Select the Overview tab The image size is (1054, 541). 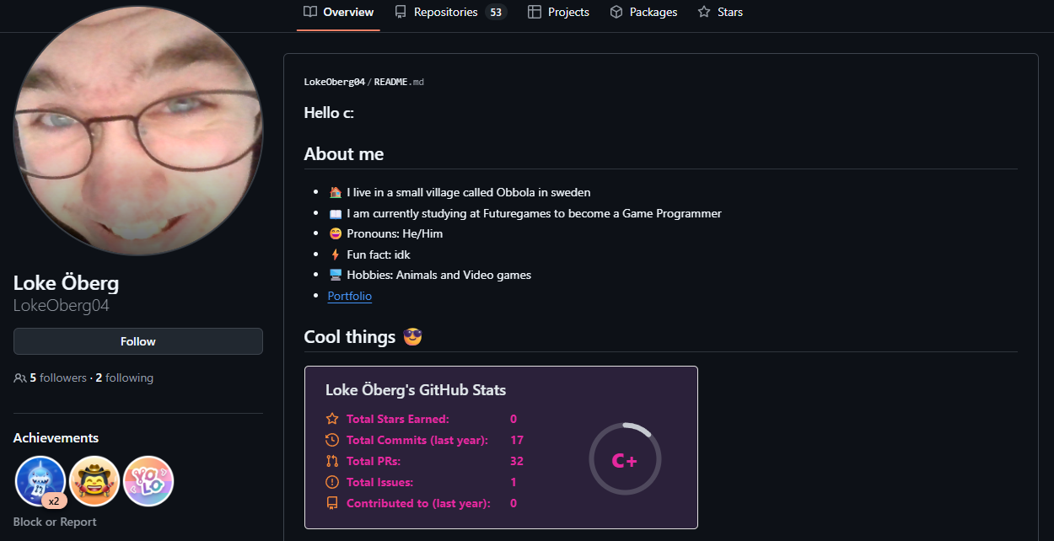(x=339, y=13)
